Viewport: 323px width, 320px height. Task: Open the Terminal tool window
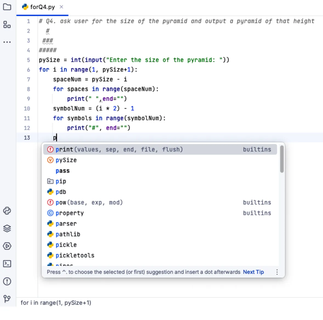click(x=7, y=264)
